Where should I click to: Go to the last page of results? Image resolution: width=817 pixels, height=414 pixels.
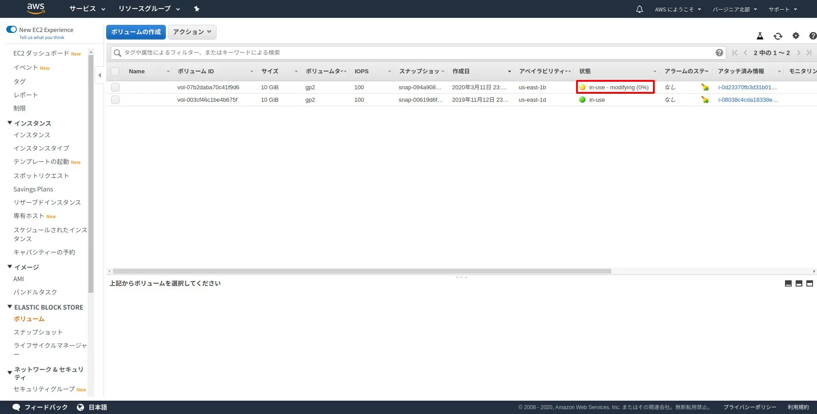[x=809, y=52]
